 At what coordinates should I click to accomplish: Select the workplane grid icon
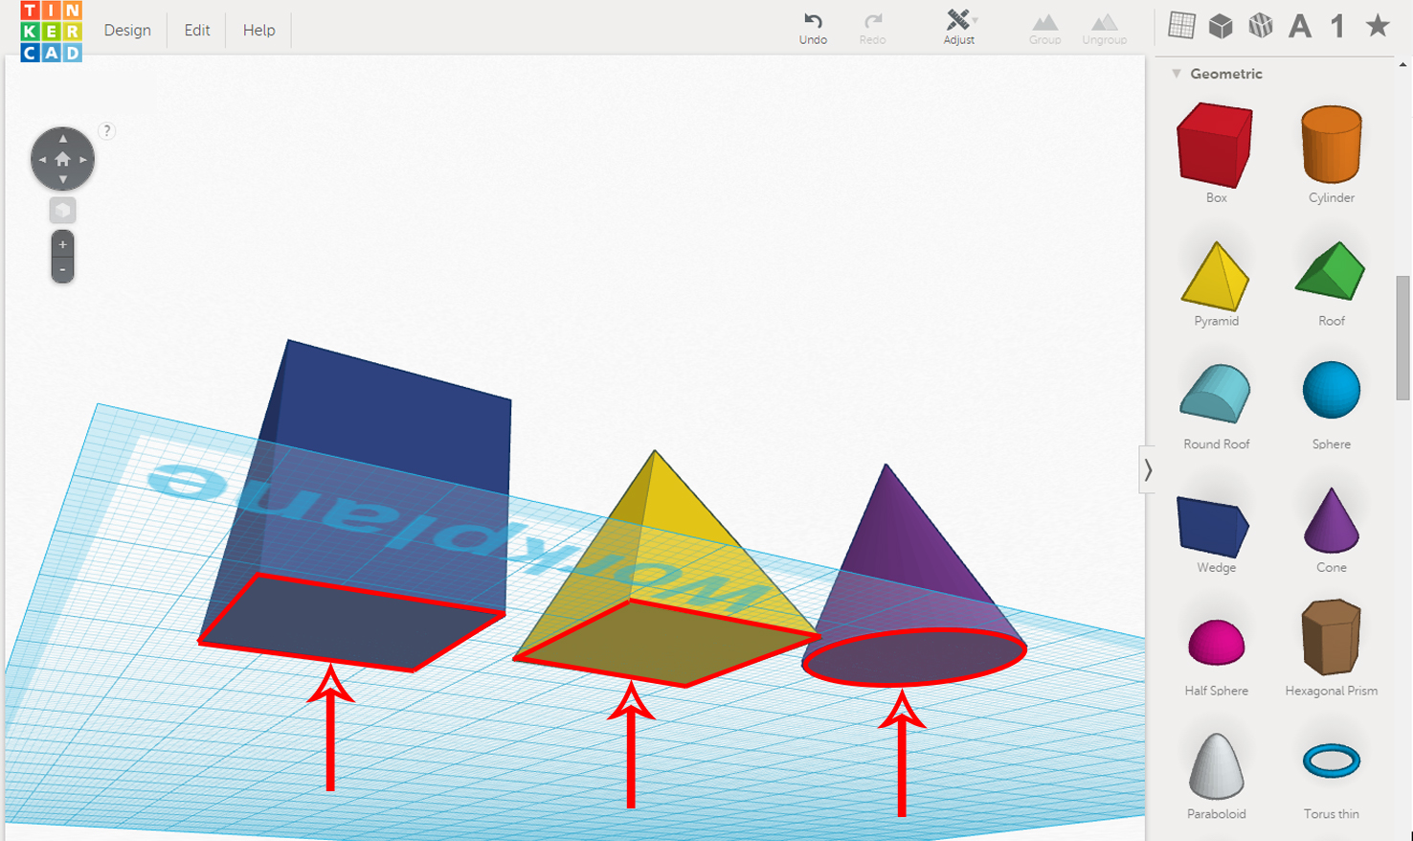[x=1181, y=26]
